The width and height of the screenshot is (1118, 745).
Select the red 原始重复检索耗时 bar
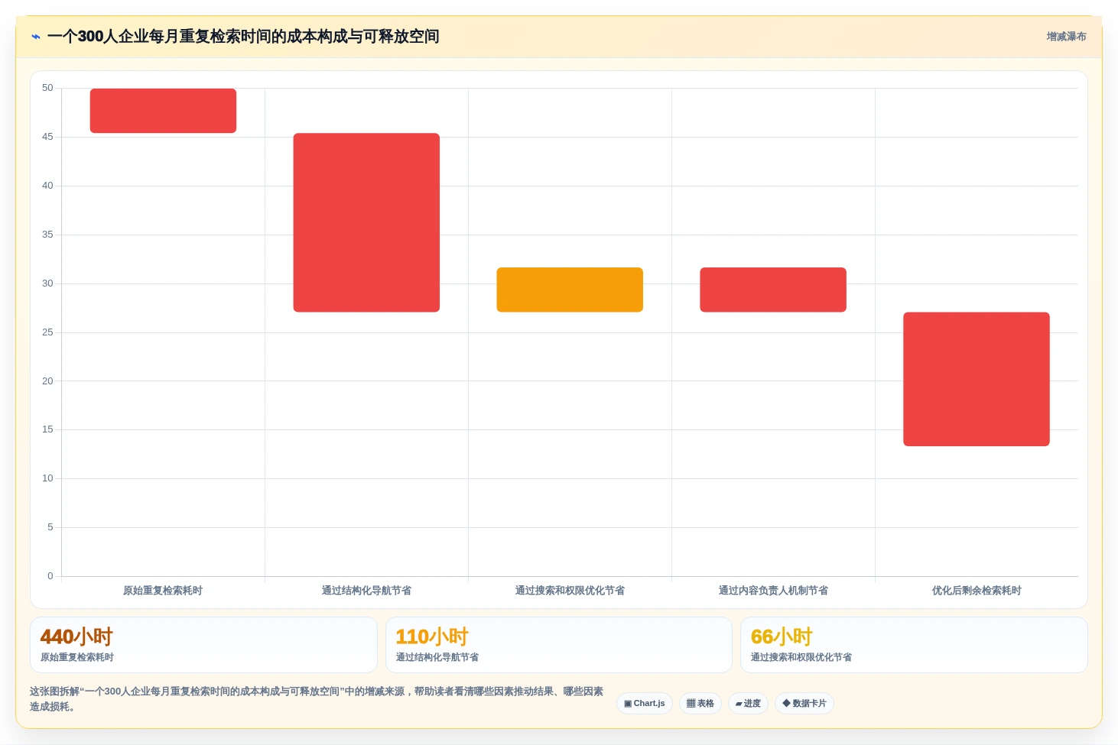163,111
